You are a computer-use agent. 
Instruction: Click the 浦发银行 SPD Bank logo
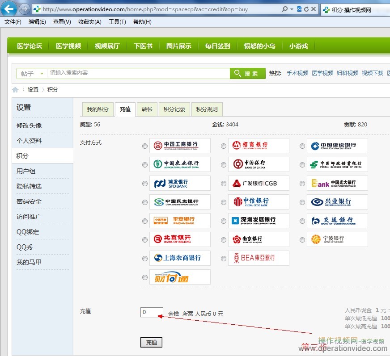click(x=180, y=183)
